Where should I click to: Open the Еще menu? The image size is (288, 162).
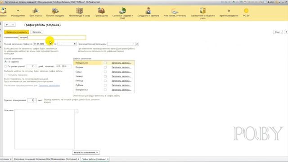[278, 32]
